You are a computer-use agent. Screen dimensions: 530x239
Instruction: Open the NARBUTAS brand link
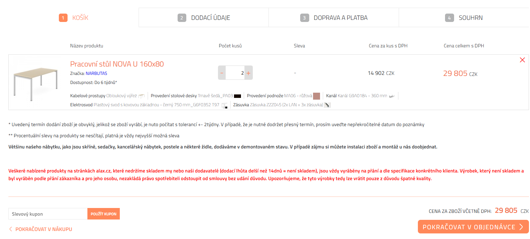pos(97,73)
